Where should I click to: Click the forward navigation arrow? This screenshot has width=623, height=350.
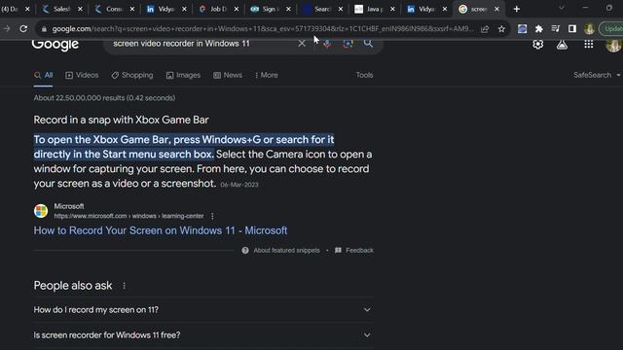[x=7, y=28]
